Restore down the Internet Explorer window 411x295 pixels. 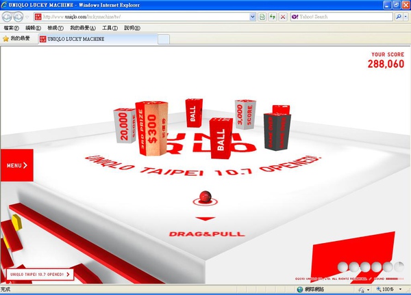click(x=397, y=5)
